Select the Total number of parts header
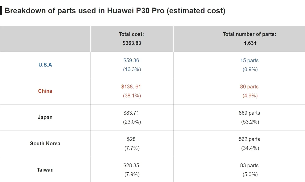The width and height of the screenshot is (305, 182). click(249, 39)
